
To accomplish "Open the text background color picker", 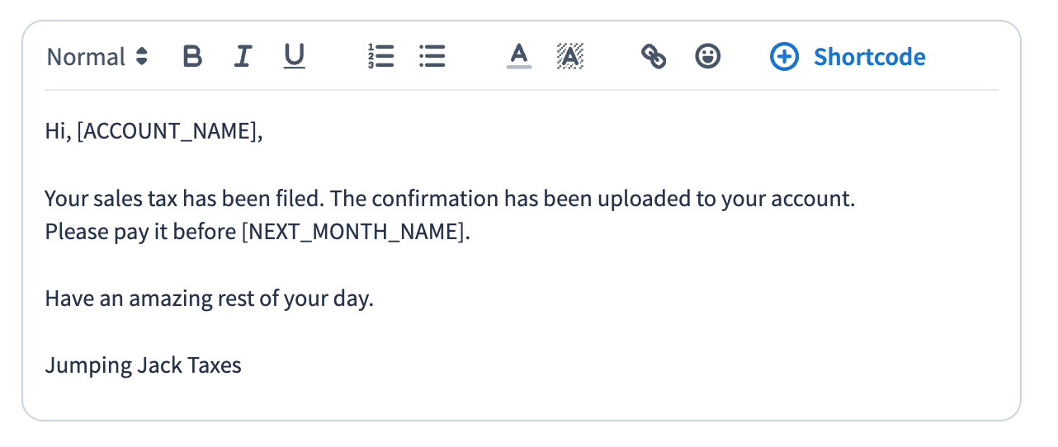I will coord(570,57).
